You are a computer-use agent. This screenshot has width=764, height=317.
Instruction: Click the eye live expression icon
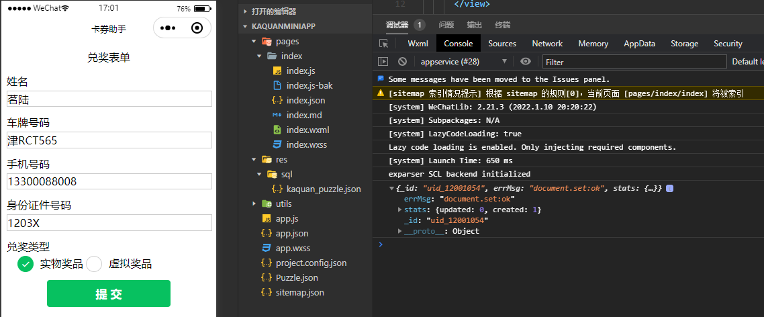click(526, 62)
